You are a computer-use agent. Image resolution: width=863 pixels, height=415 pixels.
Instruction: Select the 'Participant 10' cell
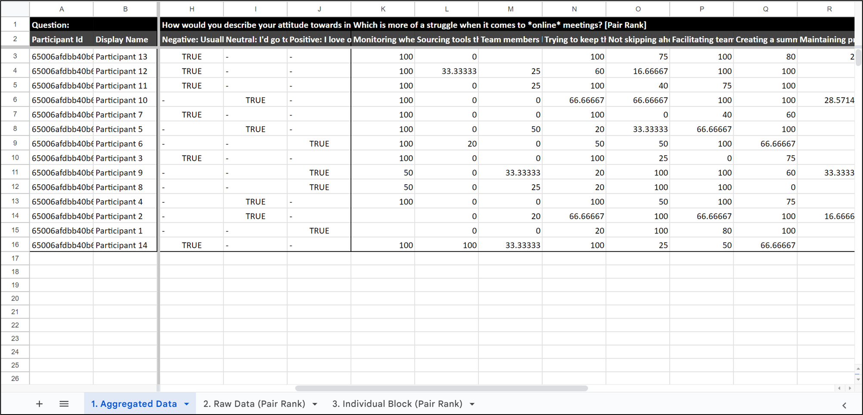tap(125, 100)
